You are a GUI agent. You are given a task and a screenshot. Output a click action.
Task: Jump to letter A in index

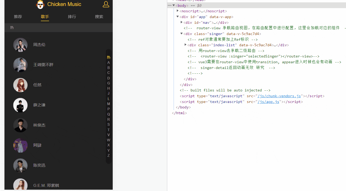click(x=109, y=62)
